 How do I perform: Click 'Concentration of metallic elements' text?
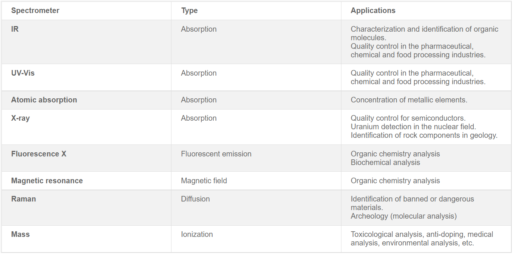[x=409, y=100]
